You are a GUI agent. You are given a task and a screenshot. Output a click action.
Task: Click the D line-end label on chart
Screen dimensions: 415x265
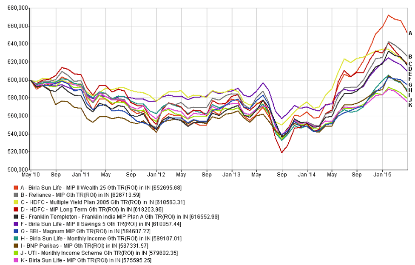(410, 69)
